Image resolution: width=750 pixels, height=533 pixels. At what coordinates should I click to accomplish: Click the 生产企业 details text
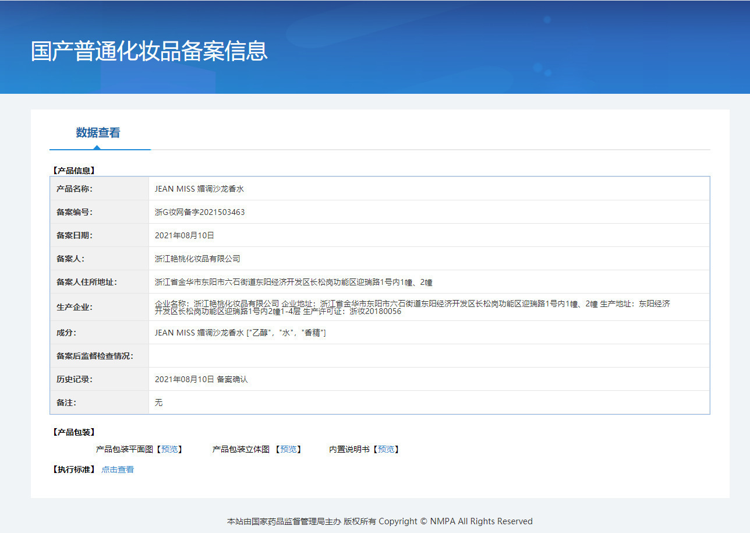[x=412, y=307]
